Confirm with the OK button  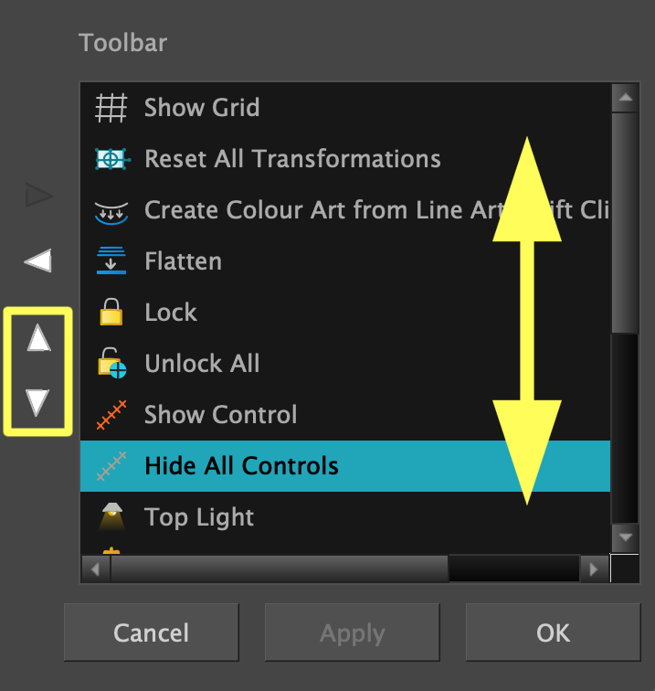tap(553, 633)
